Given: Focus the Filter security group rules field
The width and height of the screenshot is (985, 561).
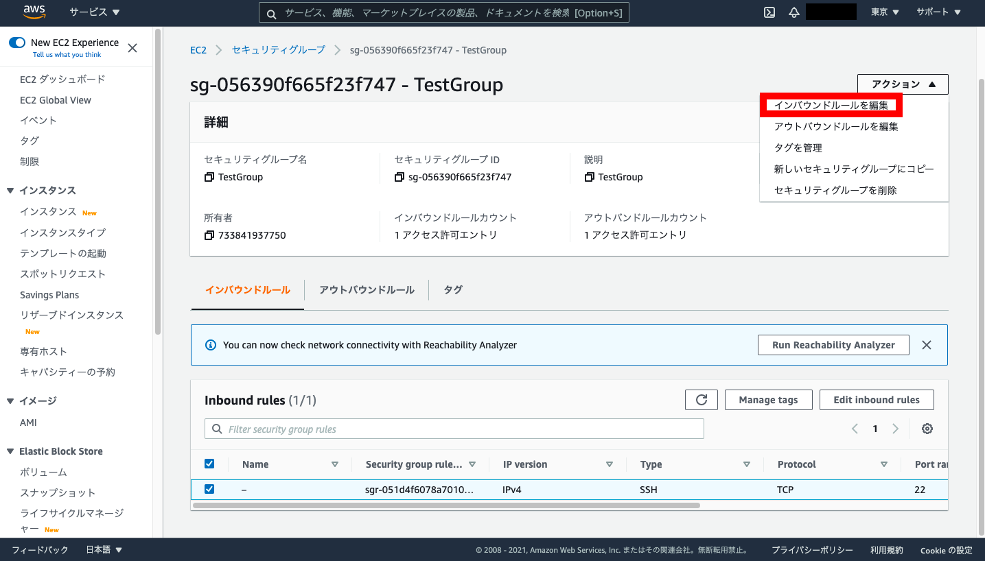Looking at the screenshot, I should (454, 429).
